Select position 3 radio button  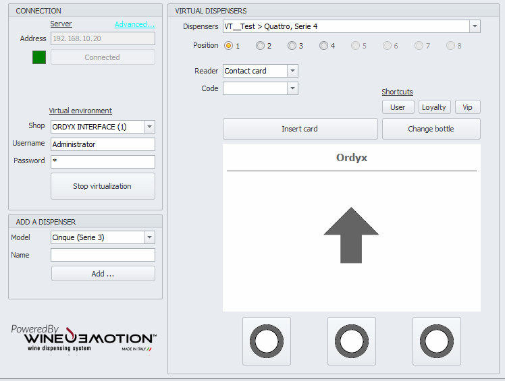pos(292,46)
